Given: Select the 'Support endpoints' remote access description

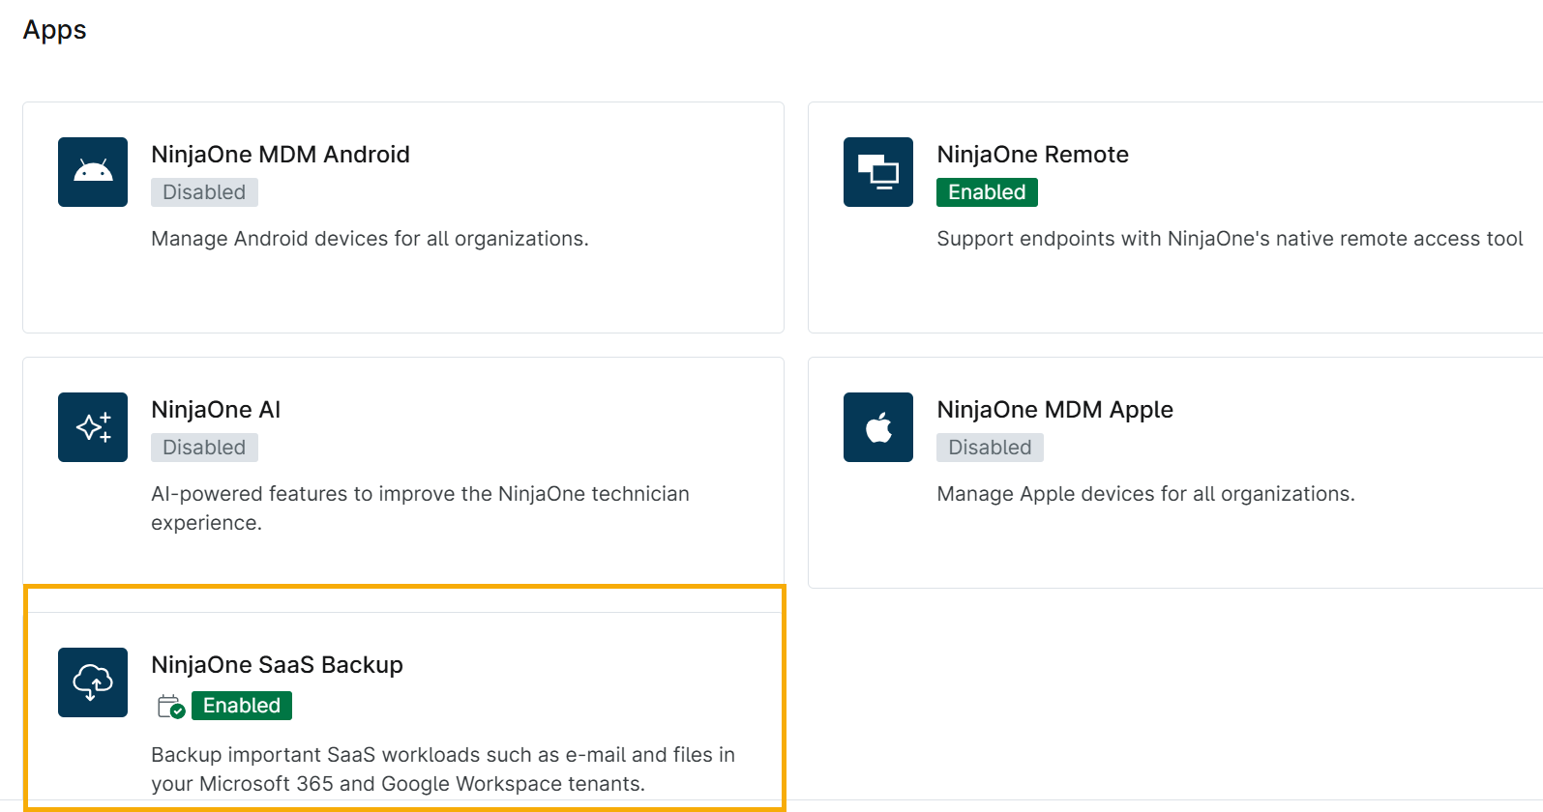Looking at the screenshot, I should click(1230, 239).
